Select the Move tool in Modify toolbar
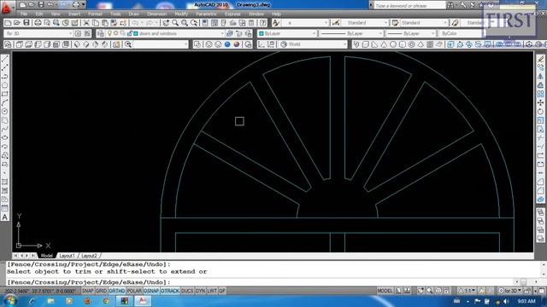 [x=540, y=103]
